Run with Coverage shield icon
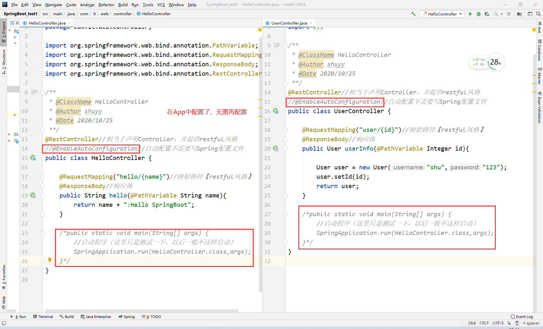Image resolution: width=543 pixels, height=329 pixels. [x=487, y=14]
